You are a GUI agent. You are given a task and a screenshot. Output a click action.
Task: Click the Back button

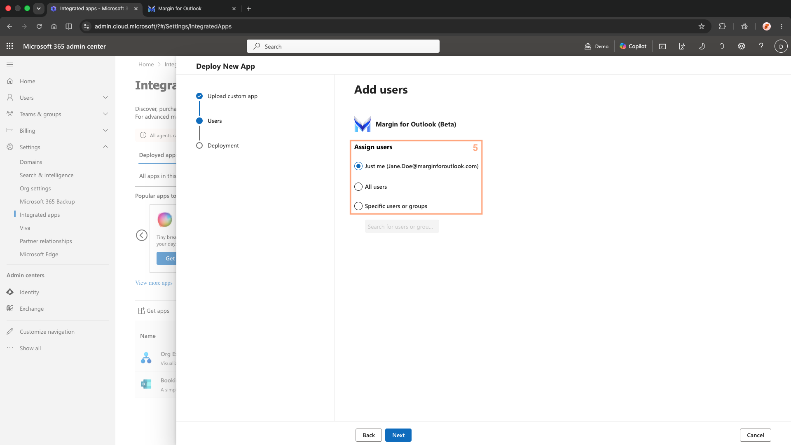369,435
